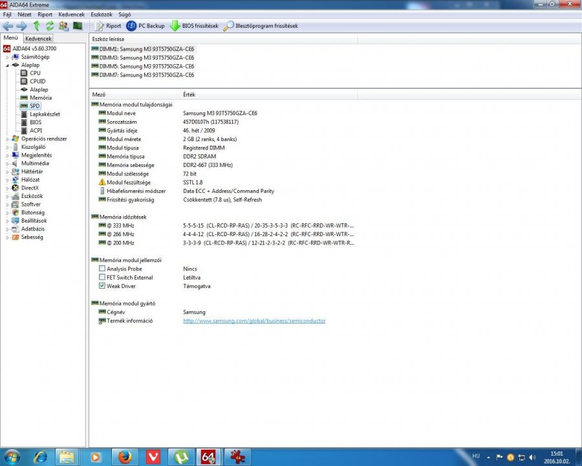Toggle the Analysis Probe checkbox
The width and height of the screenshot is (582, 466).
point(102,269)
